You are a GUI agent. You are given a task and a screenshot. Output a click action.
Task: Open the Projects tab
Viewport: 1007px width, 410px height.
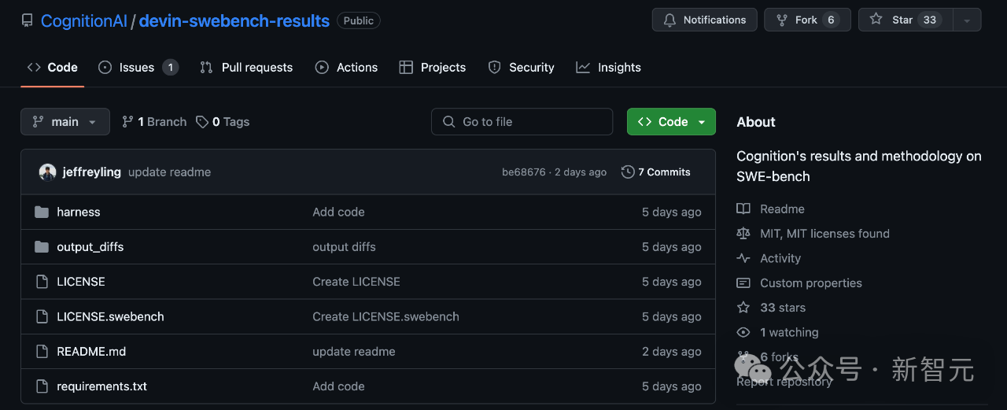(433, 68)
